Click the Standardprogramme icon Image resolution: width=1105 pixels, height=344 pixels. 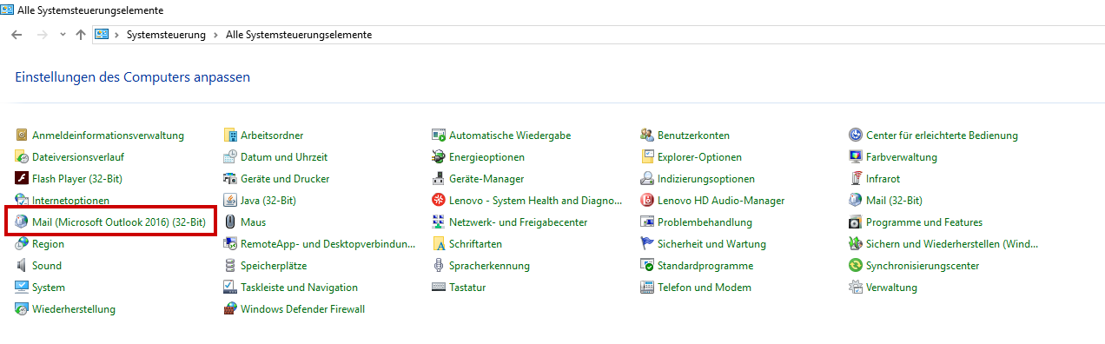(647, 266)
